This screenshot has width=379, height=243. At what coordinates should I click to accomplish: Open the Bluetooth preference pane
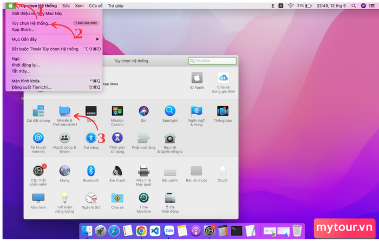91,171
